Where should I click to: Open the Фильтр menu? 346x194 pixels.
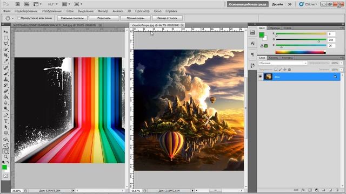(x=103, y=11)
